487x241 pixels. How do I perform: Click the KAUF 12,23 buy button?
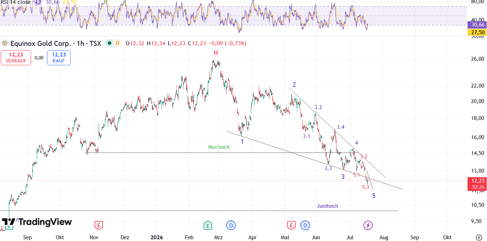tap(59, 58)
